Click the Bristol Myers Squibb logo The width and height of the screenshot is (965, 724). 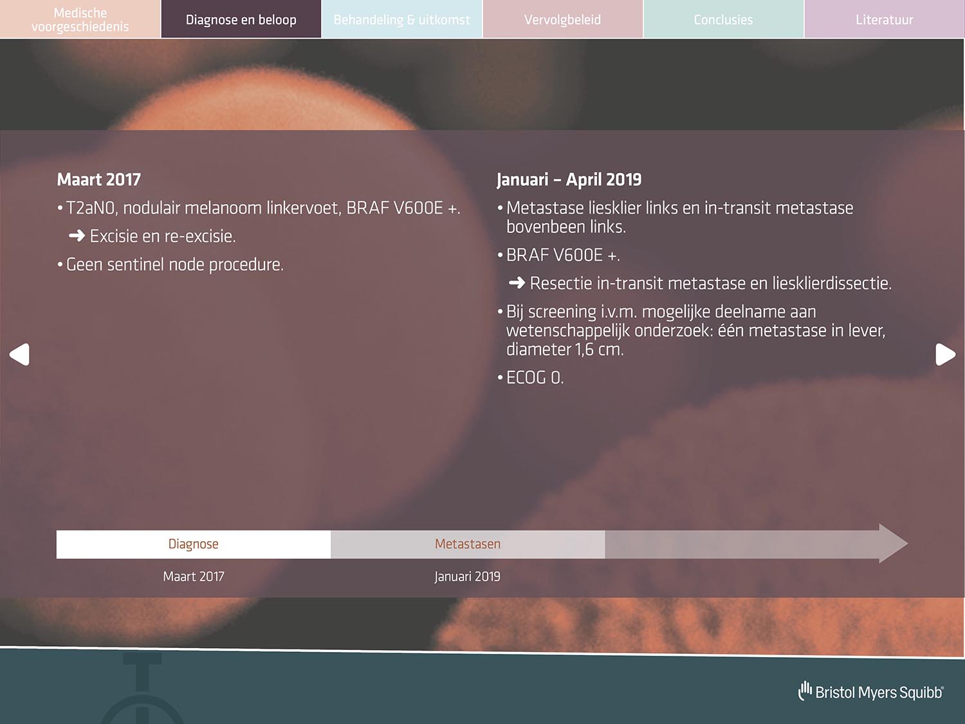pyautogui.click(x=871, y=692)
